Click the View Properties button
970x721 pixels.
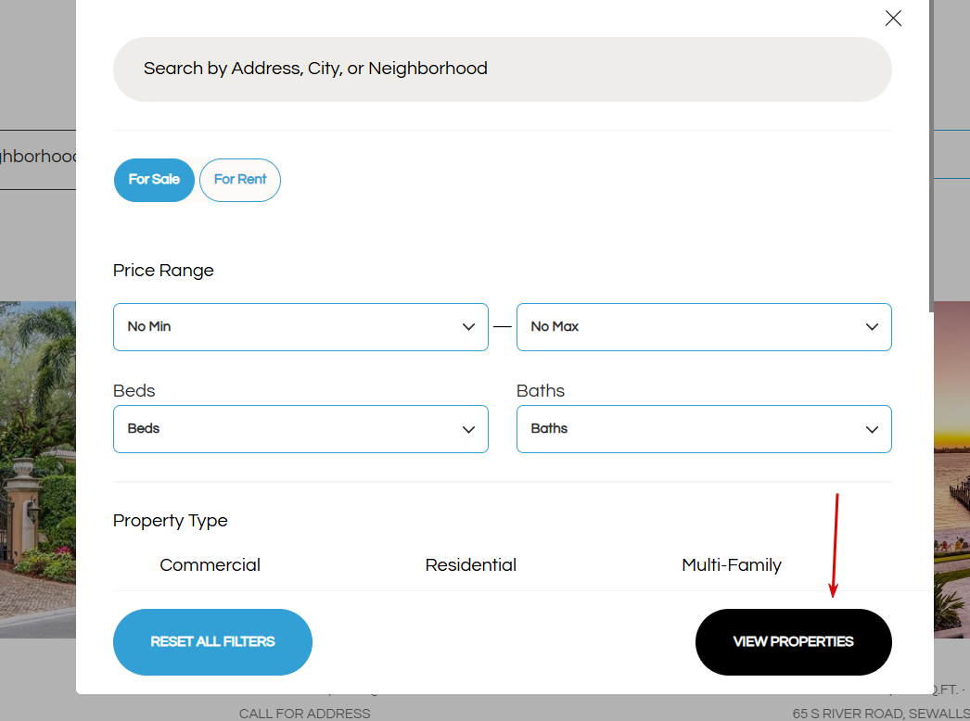pos(793,642)
